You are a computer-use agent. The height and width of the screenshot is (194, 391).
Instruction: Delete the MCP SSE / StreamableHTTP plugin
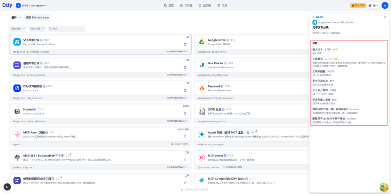coord(185,160)
